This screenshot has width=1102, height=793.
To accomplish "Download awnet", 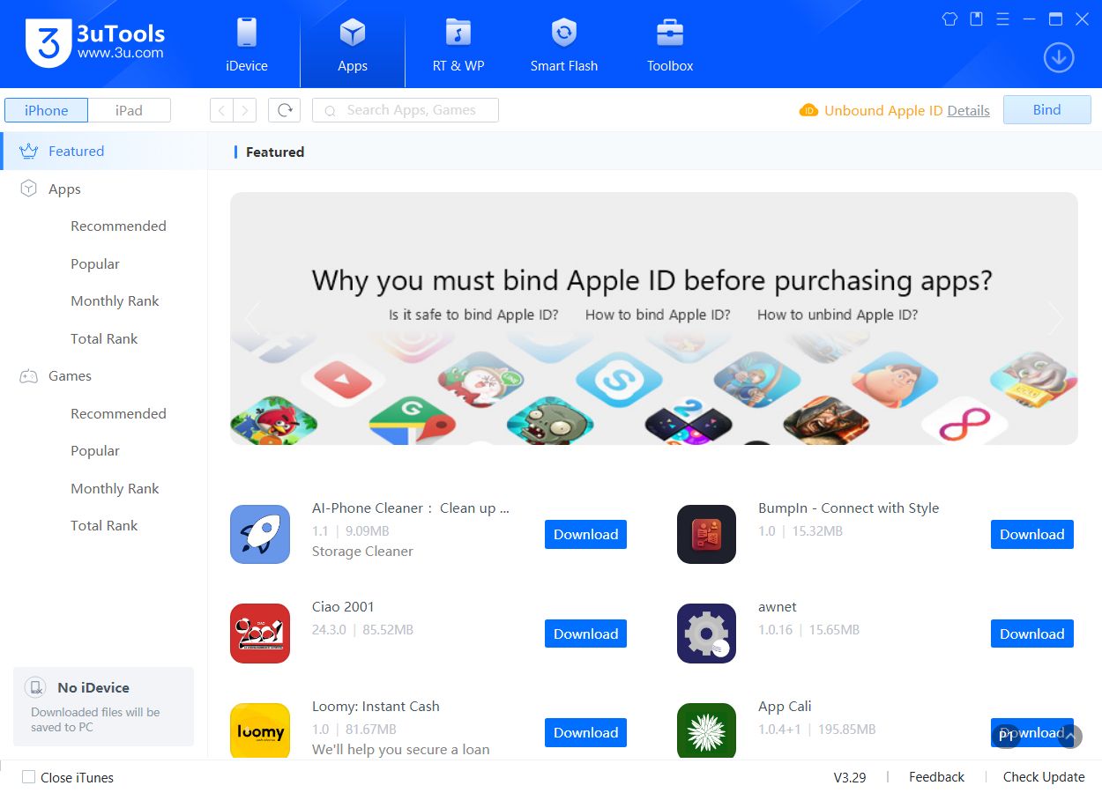I will pos(1032,634).
